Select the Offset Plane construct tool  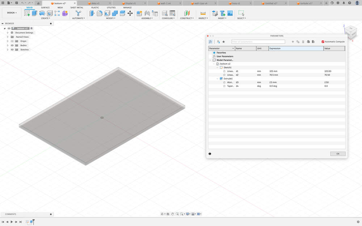point(187,13)
